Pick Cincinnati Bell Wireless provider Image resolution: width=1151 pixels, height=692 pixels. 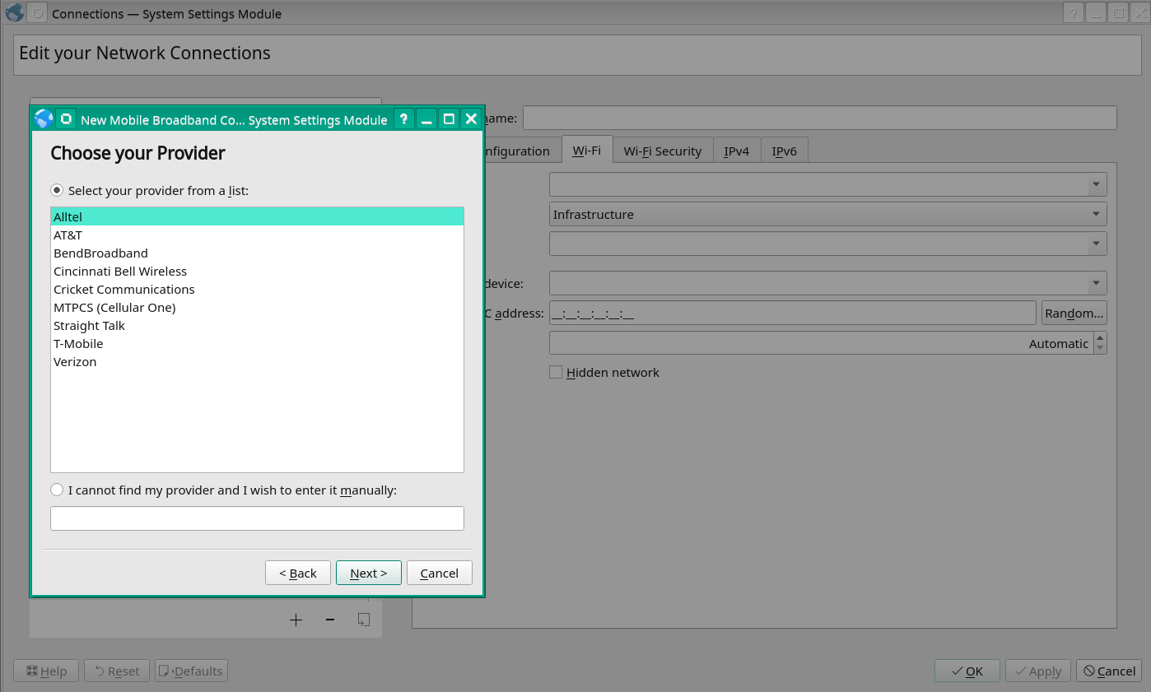[257, 272]
